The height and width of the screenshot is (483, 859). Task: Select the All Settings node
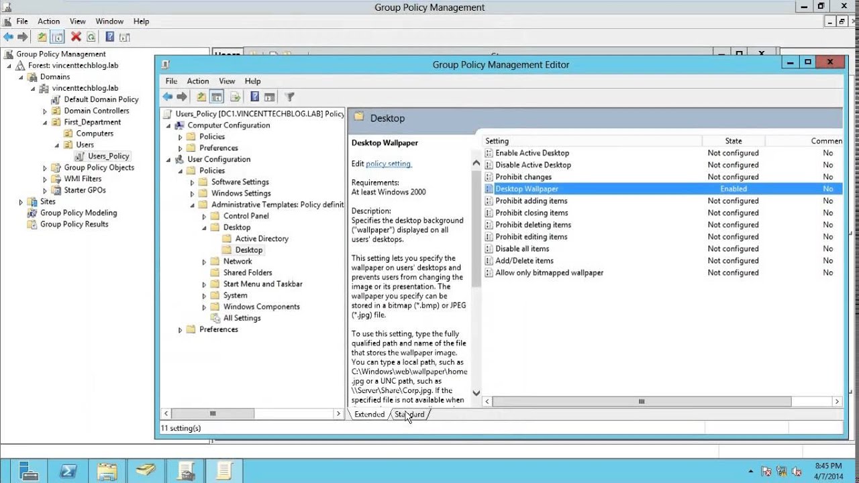click(242, 318)
